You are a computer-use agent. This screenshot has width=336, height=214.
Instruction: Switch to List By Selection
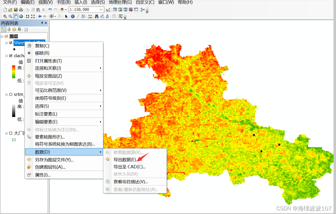coord(19,29)
